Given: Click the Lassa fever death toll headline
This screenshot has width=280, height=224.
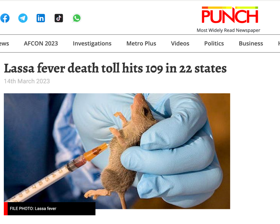Looking at the screenshot, I should (115, 68).
